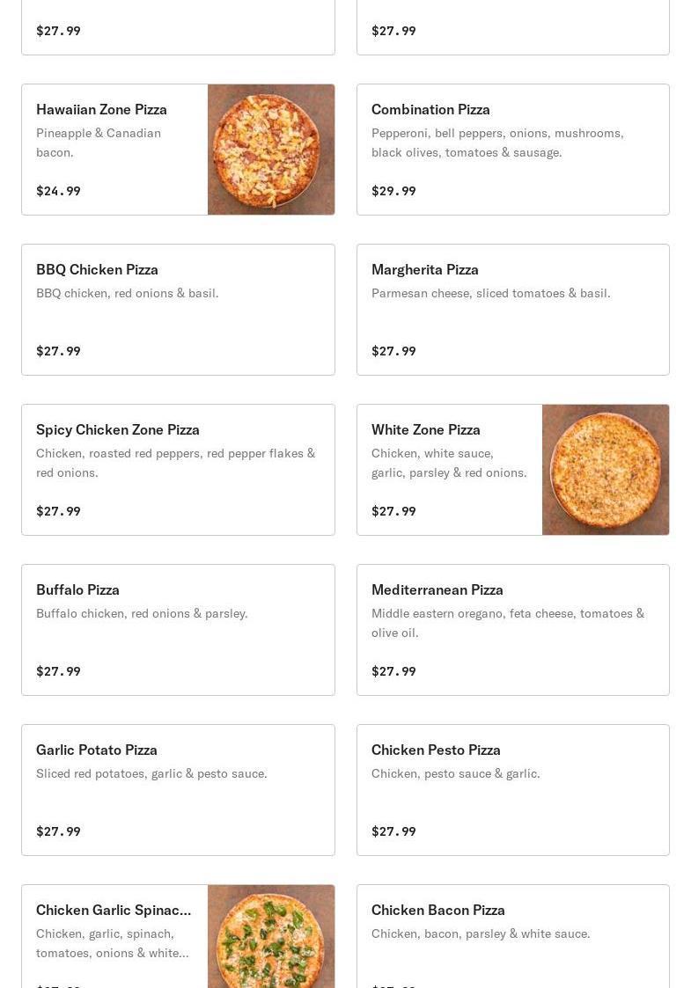Image resolution: width=691 pixels, height=988 pixels.
Task: Click the $29.99 Combination Pizza price
Action: pos(393,191)
